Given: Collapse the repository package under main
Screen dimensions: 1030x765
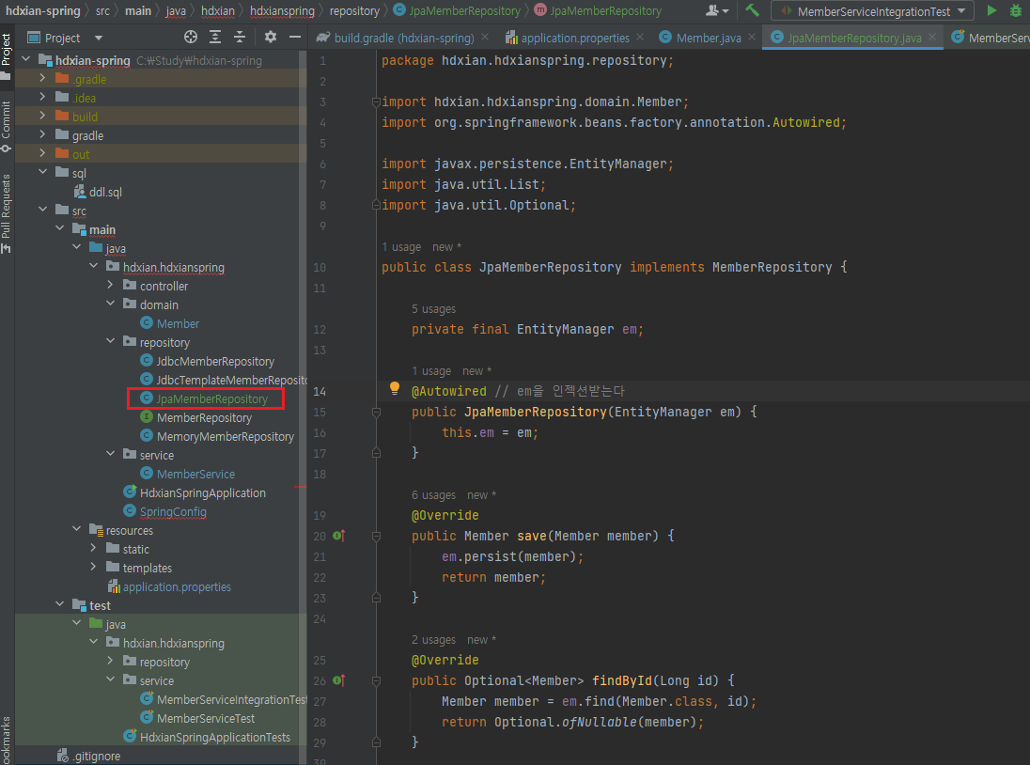Looking at the screenshot, I should (110, 341).
